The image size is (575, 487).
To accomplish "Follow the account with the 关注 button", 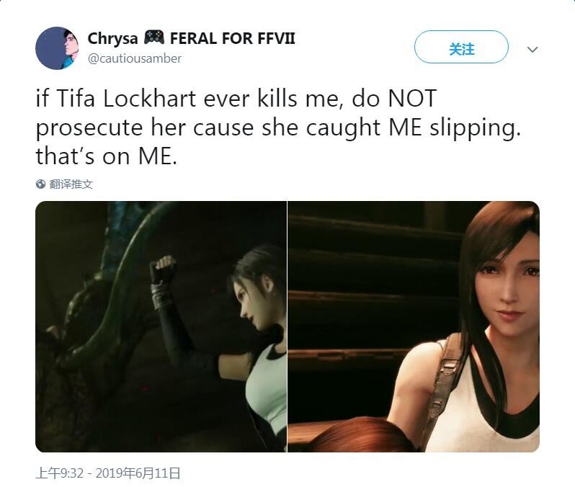I will (x=461, y=47).
